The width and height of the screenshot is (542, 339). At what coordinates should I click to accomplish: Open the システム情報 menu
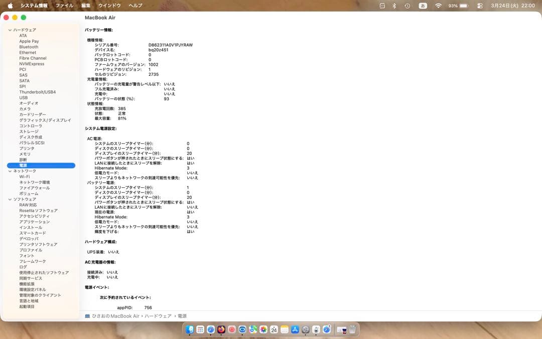click(34, 6)
